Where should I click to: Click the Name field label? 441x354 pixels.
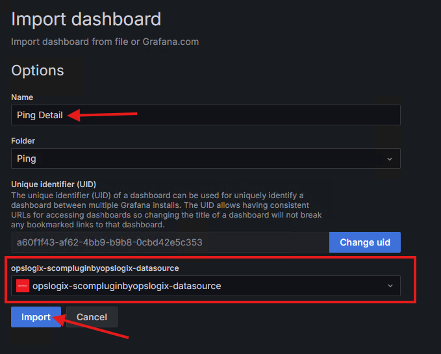[22, 97]
